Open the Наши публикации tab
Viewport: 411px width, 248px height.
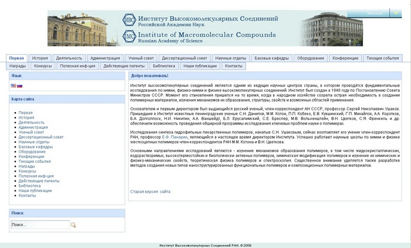(200, 66)
